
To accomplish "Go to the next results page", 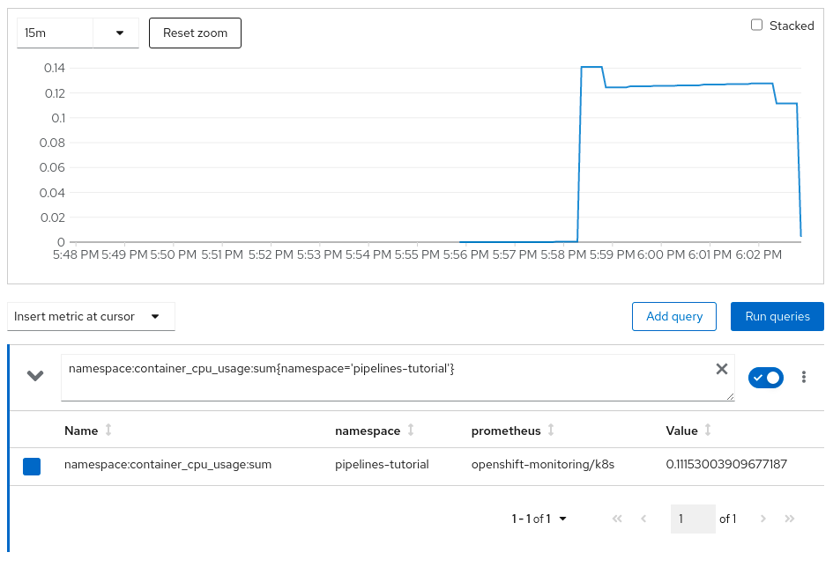I will point(763,519).
